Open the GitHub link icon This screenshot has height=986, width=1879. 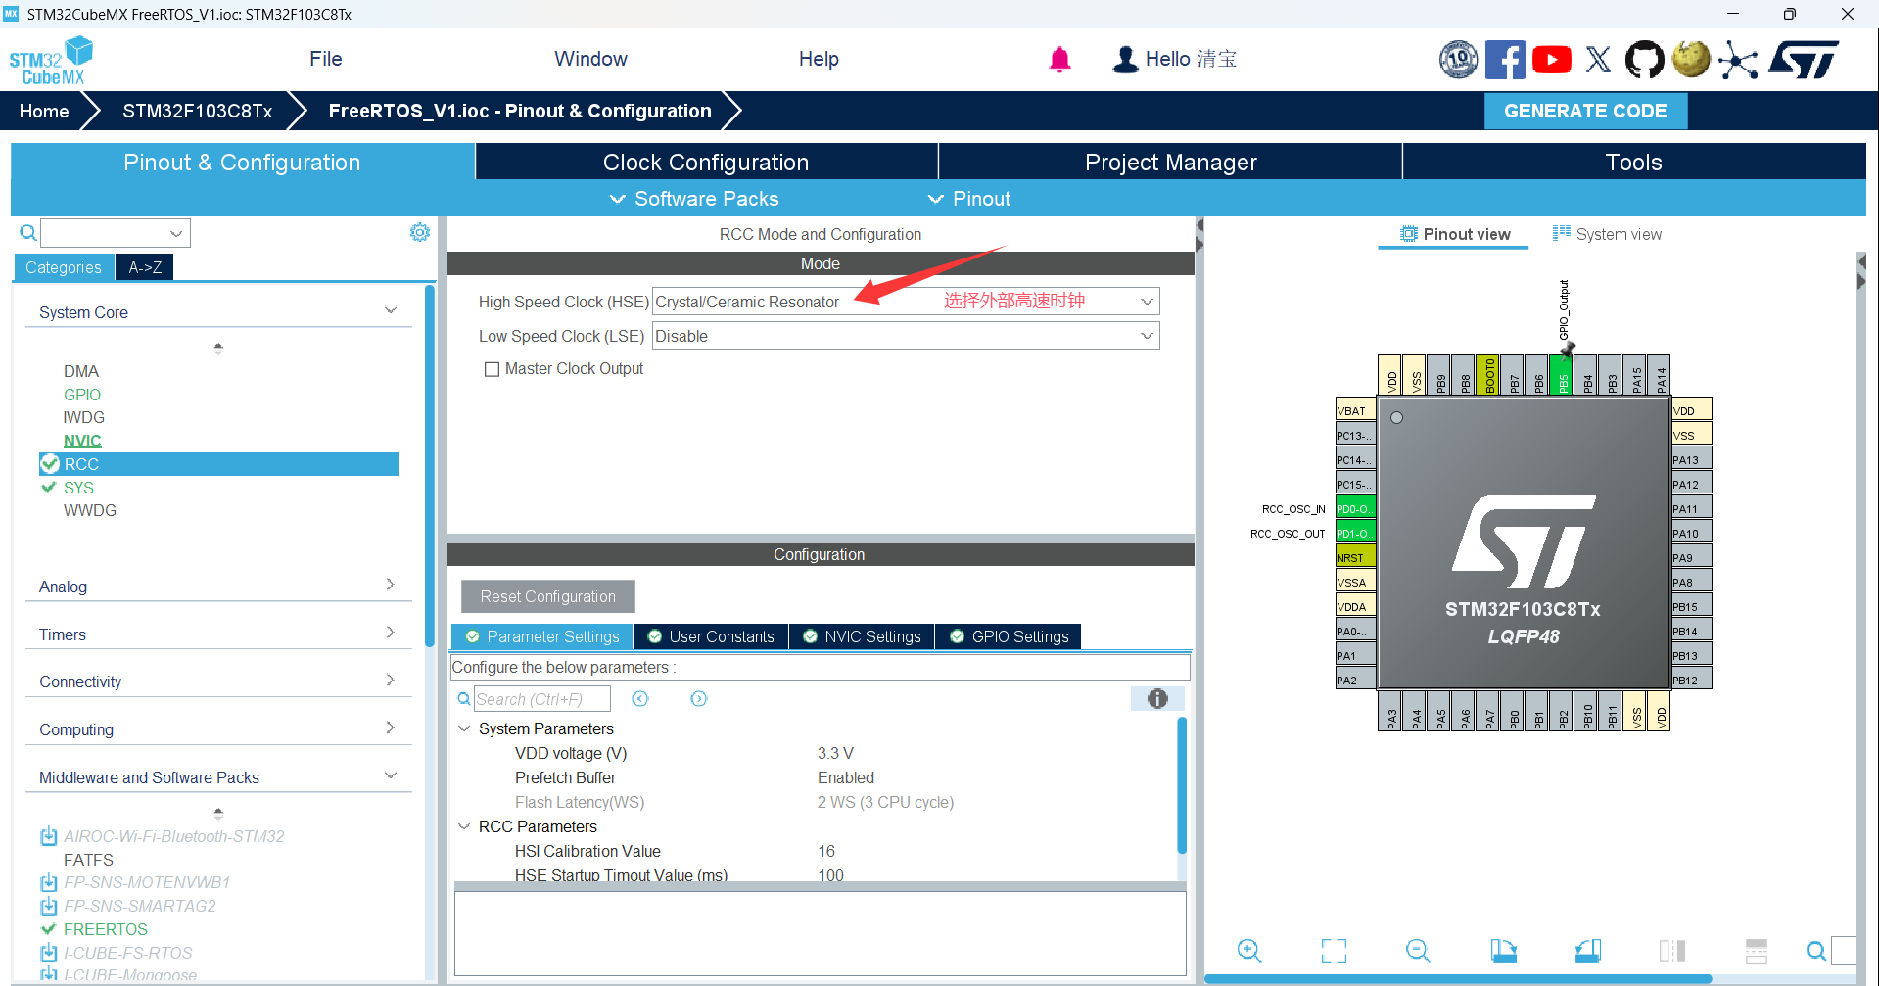[1644, 60]
